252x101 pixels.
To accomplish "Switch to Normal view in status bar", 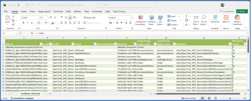I will 202,98.
